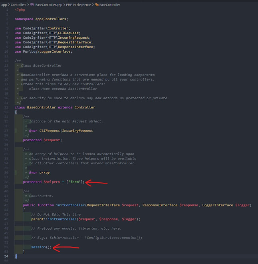This screenshot has width=258, height=264.
Task: Place cursor on 'namespace App\Controllers;'
Action: [x=41, y=19]
